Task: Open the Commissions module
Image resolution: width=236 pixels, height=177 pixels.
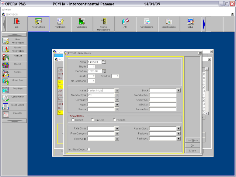Action: click(147, 24)
